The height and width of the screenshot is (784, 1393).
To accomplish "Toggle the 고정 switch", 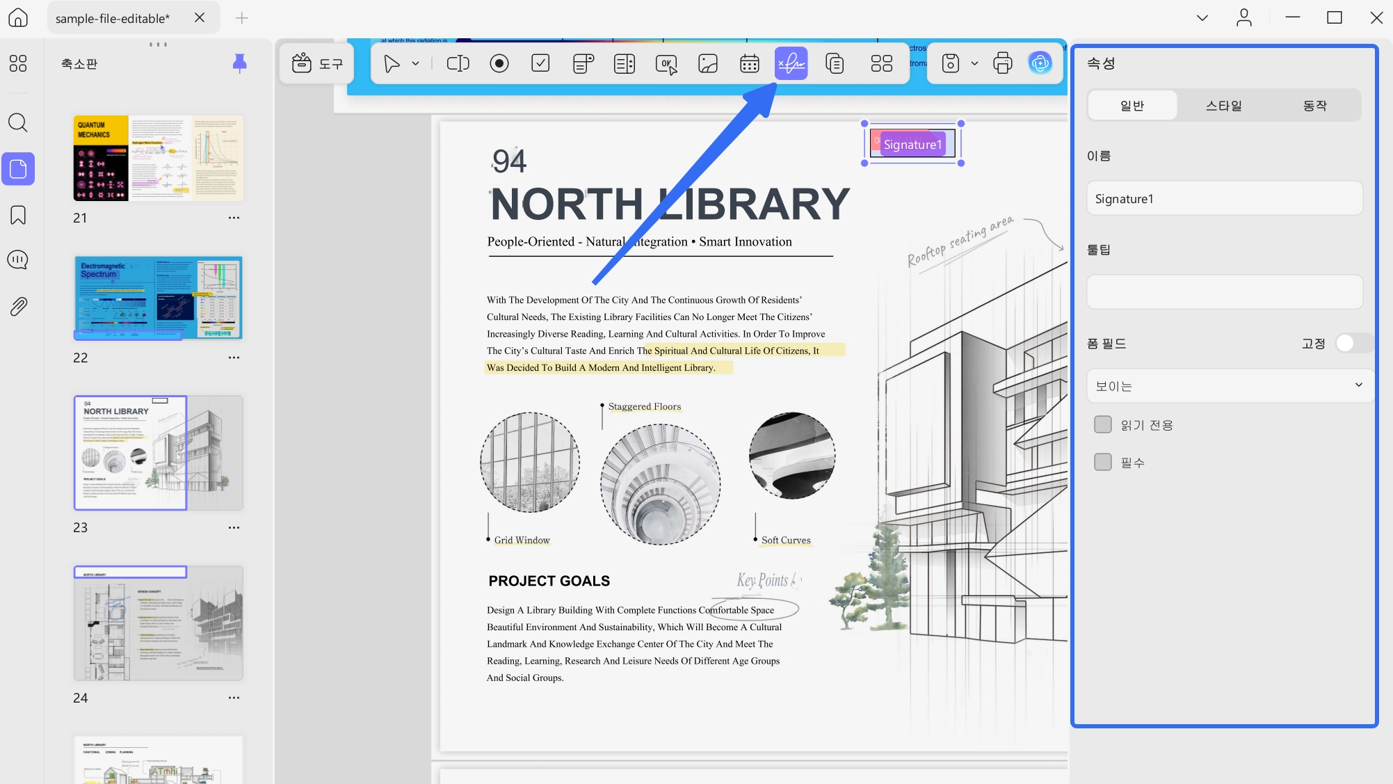I will click(x=1353, y=343).
